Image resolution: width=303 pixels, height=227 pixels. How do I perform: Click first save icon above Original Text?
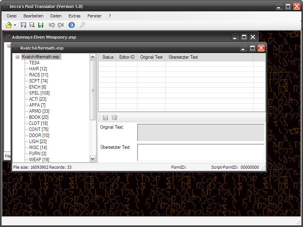click(x=106, y=118)
